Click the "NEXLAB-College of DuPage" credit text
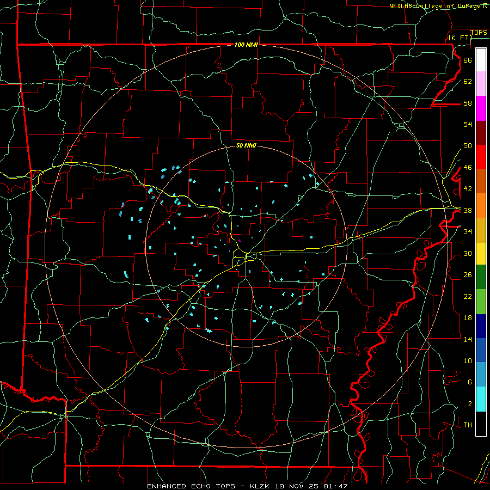The height and width of the screenshot is (490, 490). pyautogui.click(x=436, y=6)
